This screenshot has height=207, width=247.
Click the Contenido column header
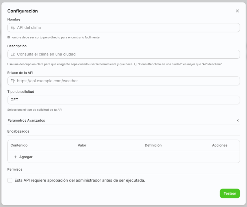click(x=19, y=145)
